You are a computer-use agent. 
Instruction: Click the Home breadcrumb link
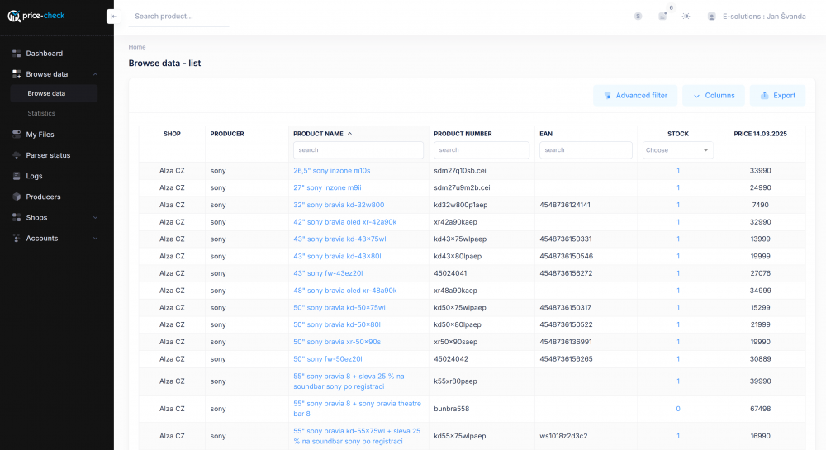[x=137, y=47]
